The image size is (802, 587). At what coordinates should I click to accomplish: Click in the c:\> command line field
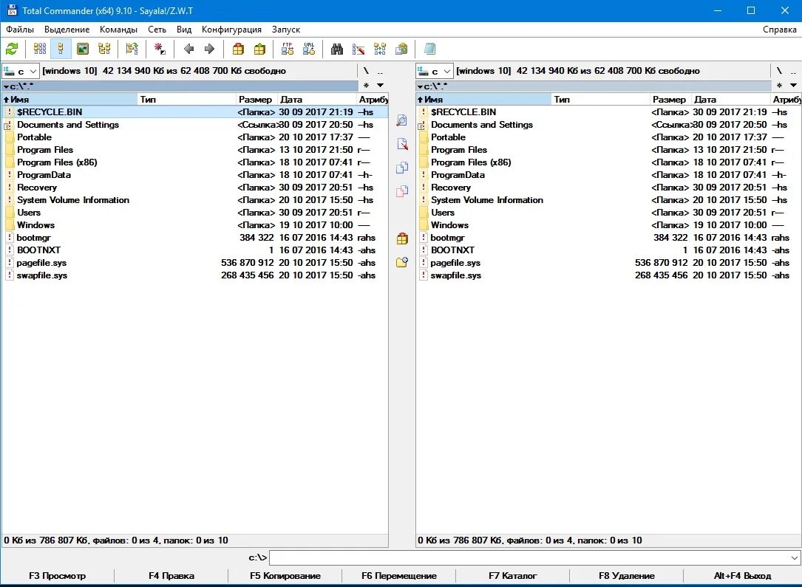coord(529,558)
